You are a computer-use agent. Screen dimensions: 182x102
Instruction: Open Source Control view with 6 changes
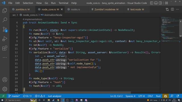(5, 29)
